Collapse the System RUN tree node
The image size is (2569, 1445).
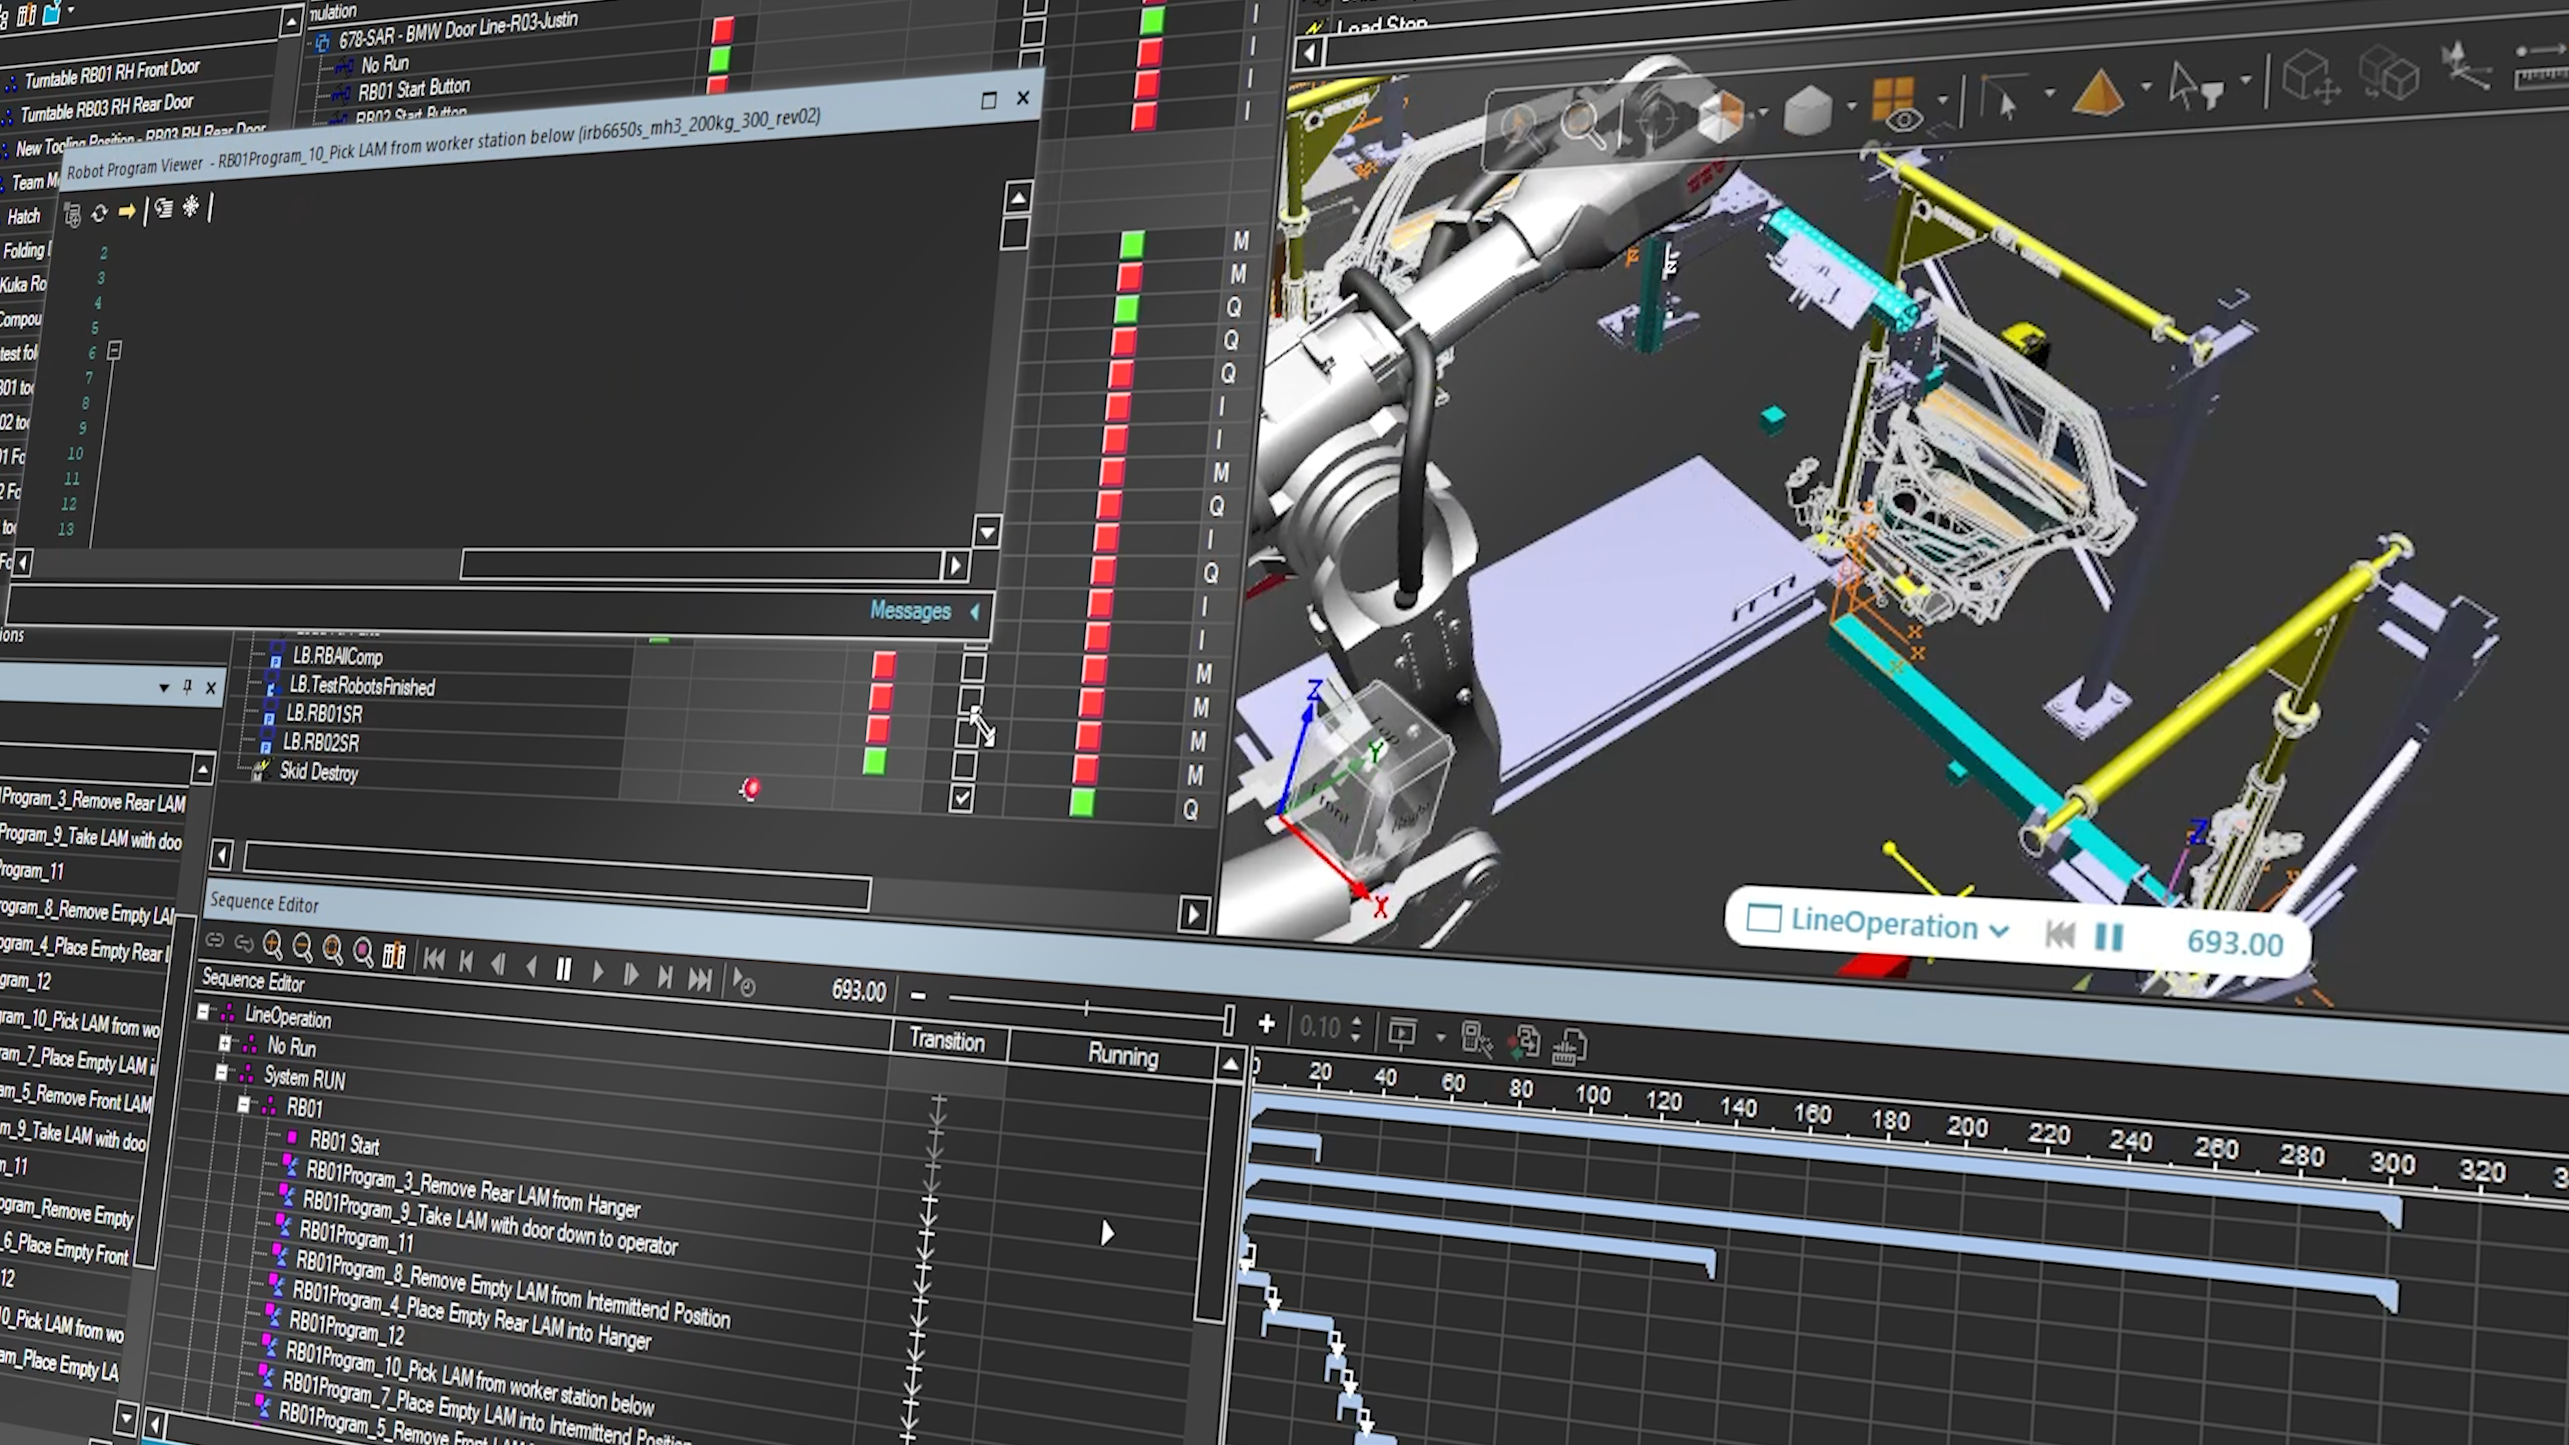[221, 1073]
